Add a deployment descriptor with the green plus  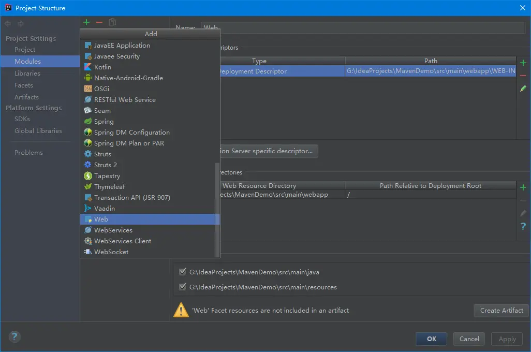tap(523, 63)
